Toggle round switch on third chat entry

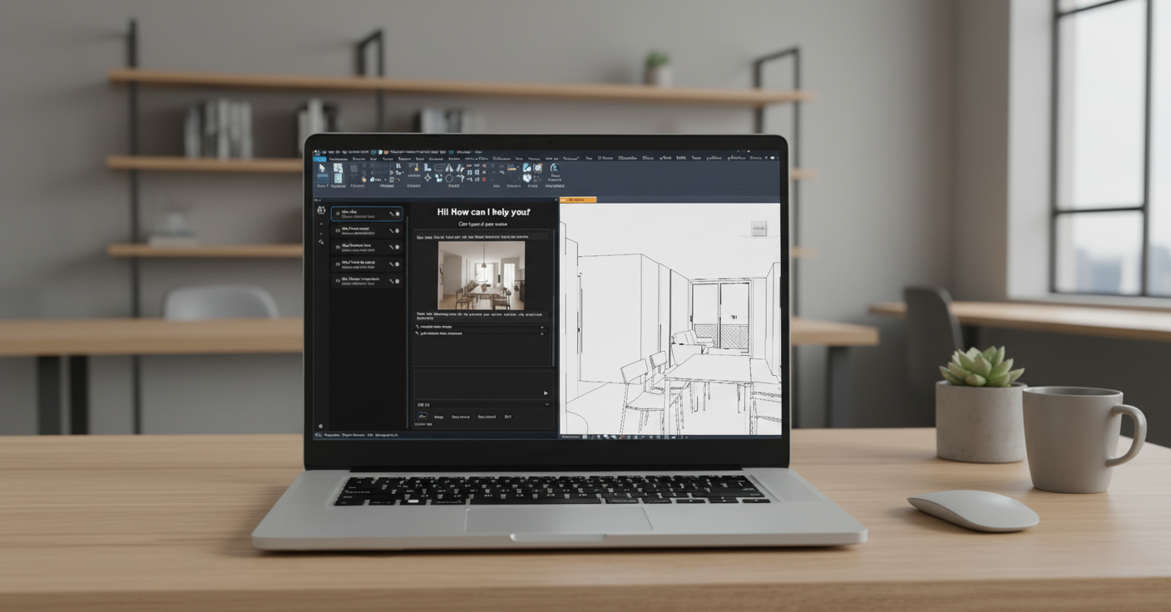coord(398,248)
